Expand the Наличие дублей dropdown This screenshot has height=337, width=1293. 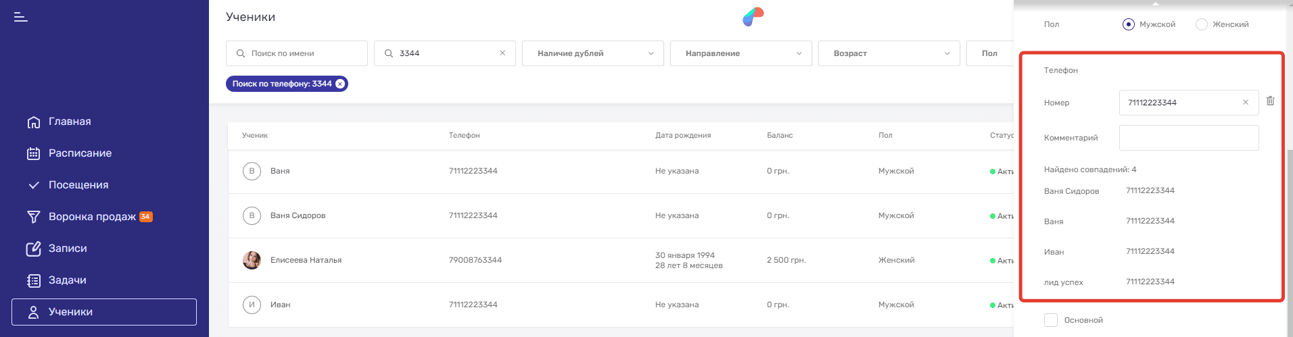(x=592, y=53)
